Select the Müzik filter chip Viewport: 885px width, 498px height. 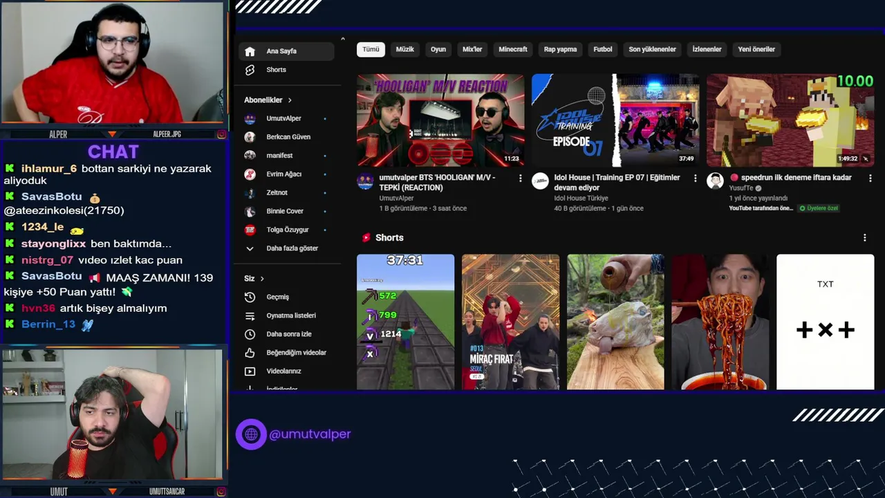(x=405, y=49)
